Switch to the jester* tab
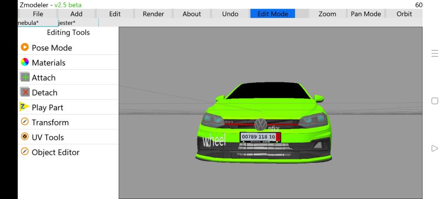 78,23
